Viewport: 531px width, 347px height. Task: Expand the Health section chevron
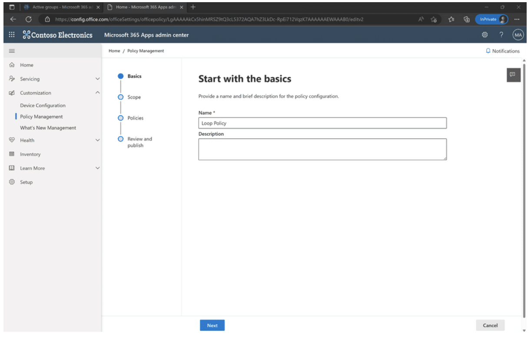(x=97, y=140)
